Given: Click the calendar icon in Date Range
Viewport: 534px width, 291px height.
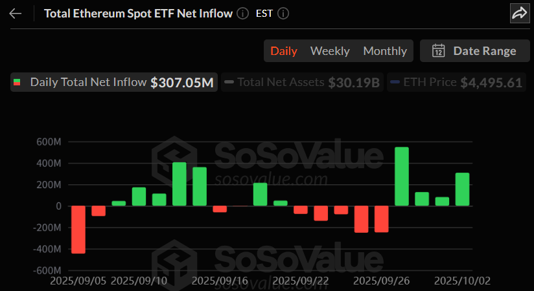Looking at the screenshot, I should point(438,51).
